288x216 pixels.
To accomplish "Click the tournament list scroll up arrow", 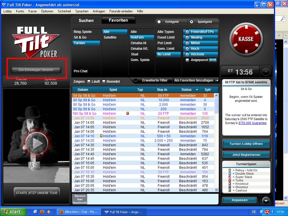I will click(x=216, y=96).
